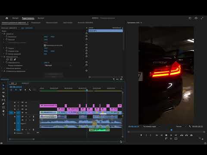Open the Lumetri Scopes panel tab
Viewport: 207px width, 155px height.
click(52, 23)
